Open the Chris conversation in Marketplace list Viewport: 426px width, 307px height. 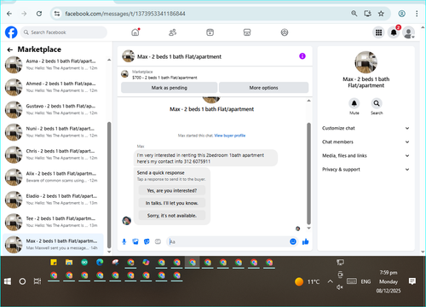53,154
